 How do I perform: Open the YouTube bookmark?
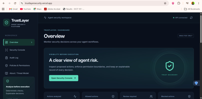pos(25,9)
